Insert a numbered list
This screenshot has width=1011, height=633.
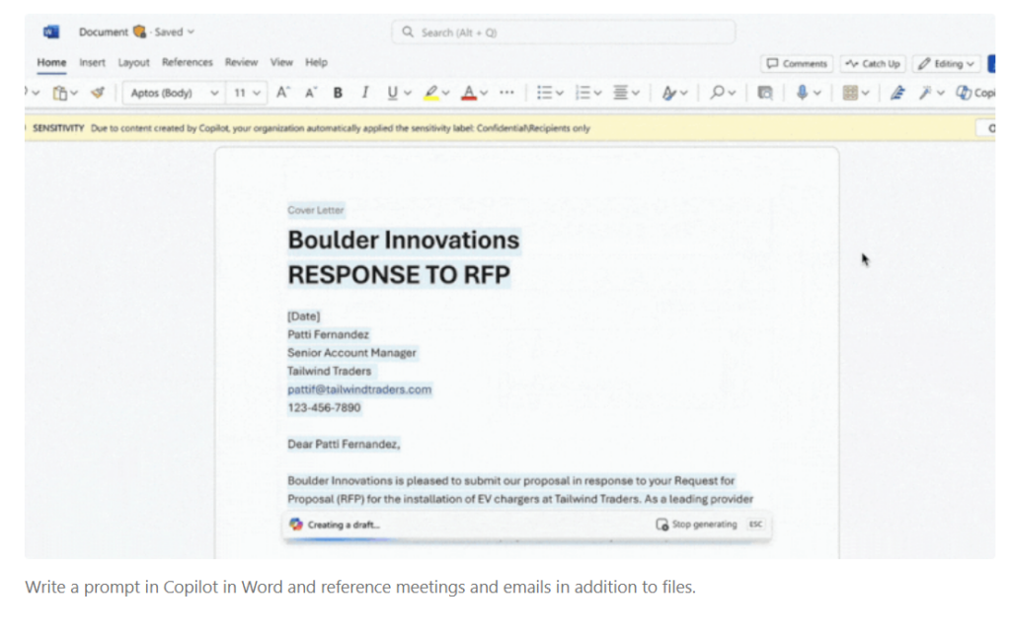583,93
